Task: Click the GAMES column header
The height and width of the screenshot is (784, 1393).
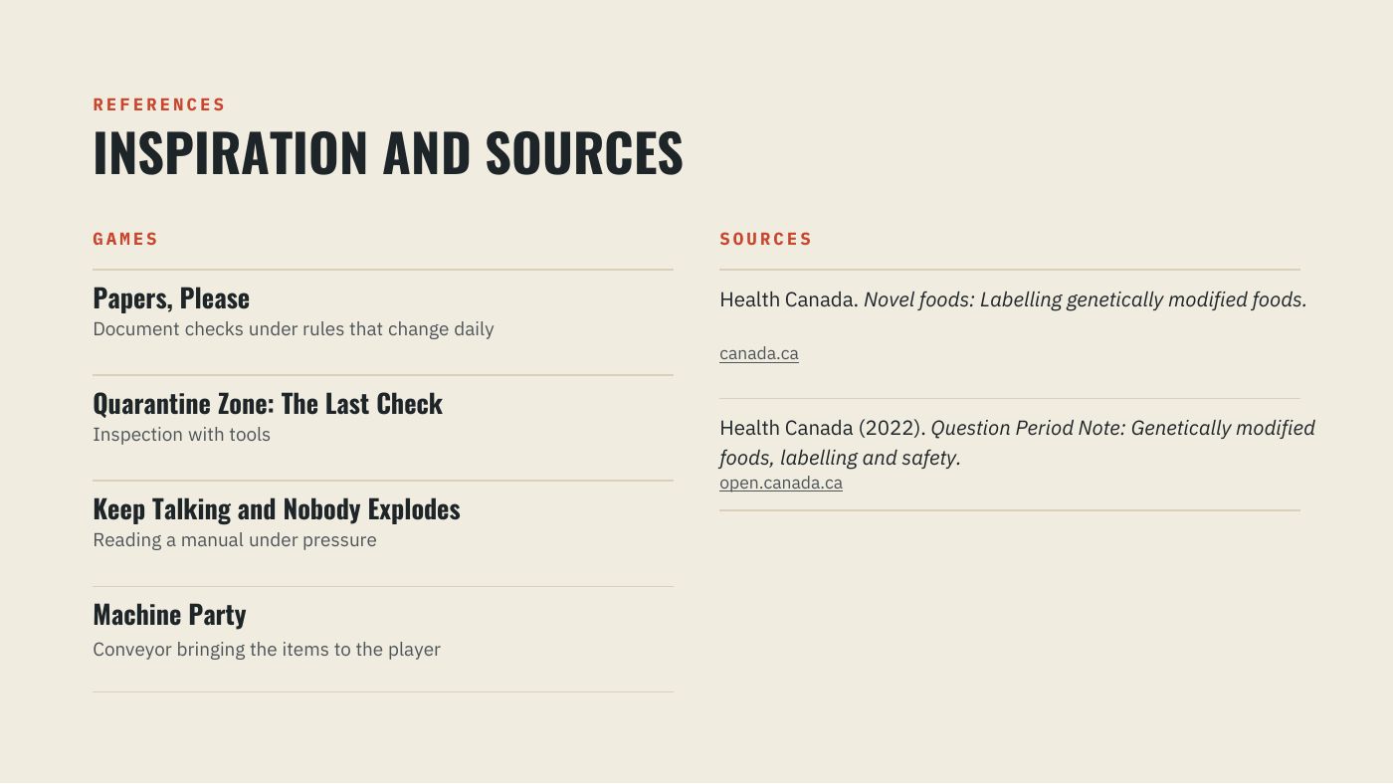Action: [x=125, y=239]
